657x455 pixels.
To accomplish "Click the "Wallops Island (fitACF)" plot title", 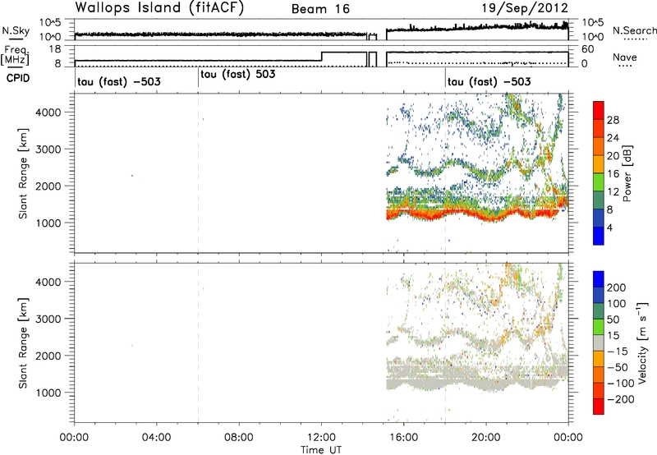I will click(x=159, y=7).
